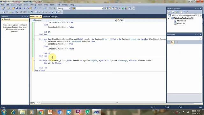Screen dimensions: 204x115
Task: Select the Form1.vb* code tab
Action: tap(34, 17)
